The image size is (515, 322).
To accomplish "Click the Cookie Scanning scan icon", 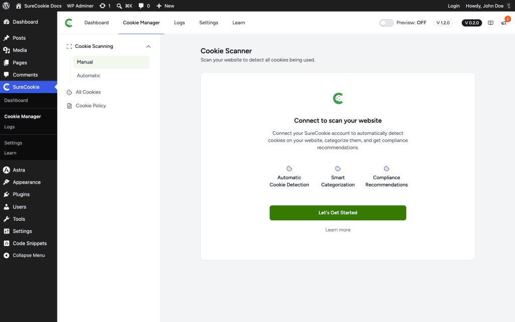I will click(69, 46).
